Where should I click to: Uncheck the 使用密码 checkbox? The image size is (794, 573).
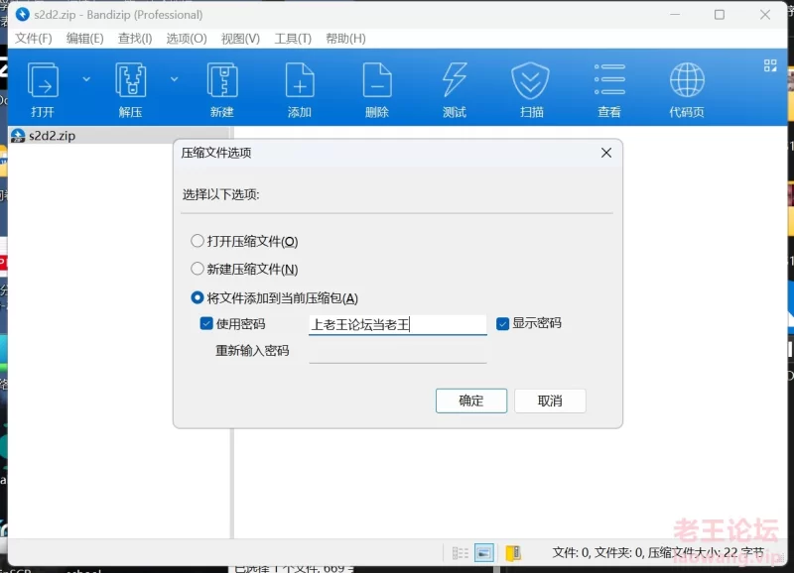point(206,323)
